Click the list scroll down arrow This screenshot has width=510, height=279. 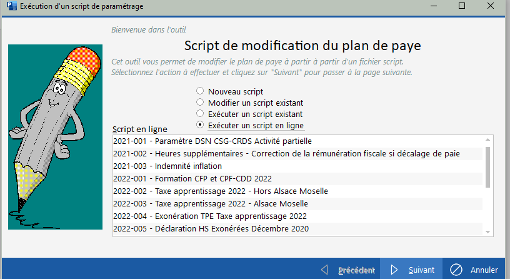[x=487, y=232]
